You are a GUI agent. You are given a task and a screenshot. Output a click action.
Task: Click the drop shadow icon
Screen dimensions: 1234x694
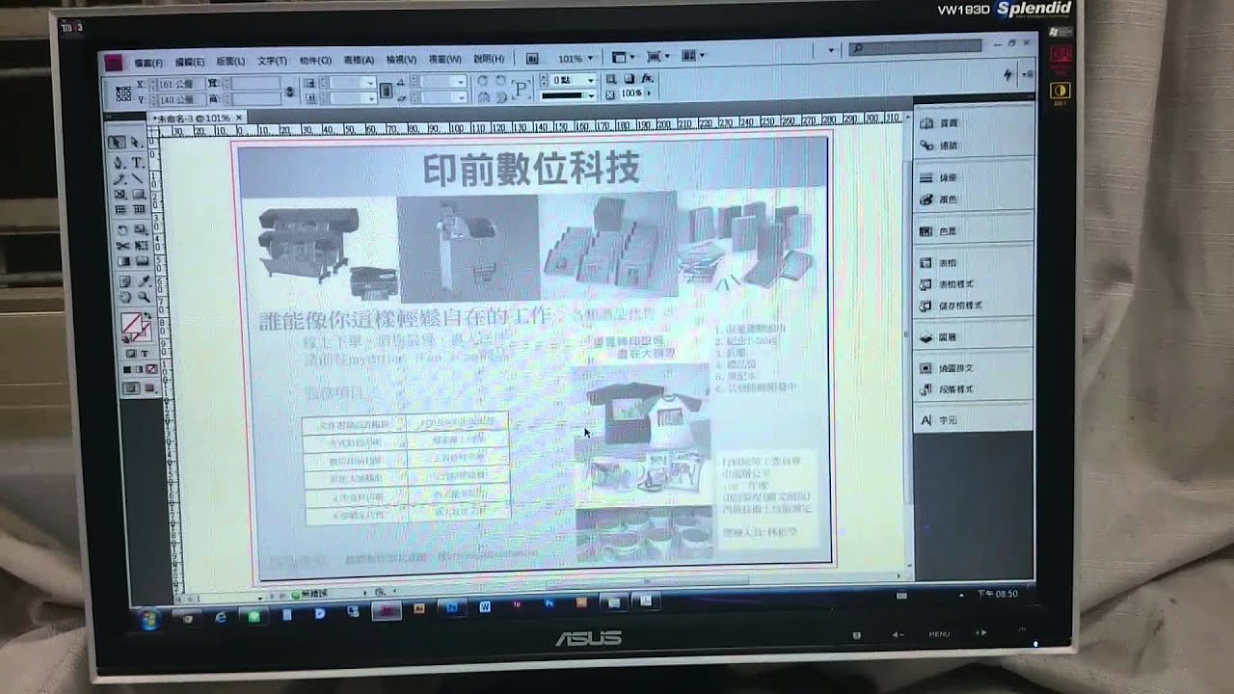click(x=629, y=79)
